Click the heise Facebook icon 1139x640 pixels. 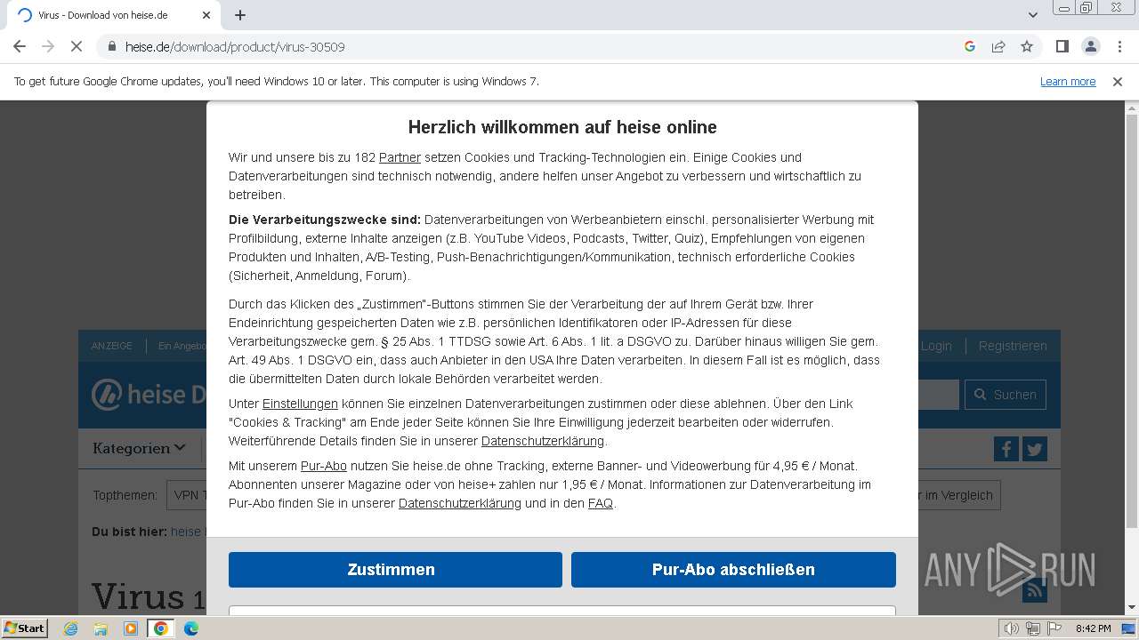click(1006, 449)
